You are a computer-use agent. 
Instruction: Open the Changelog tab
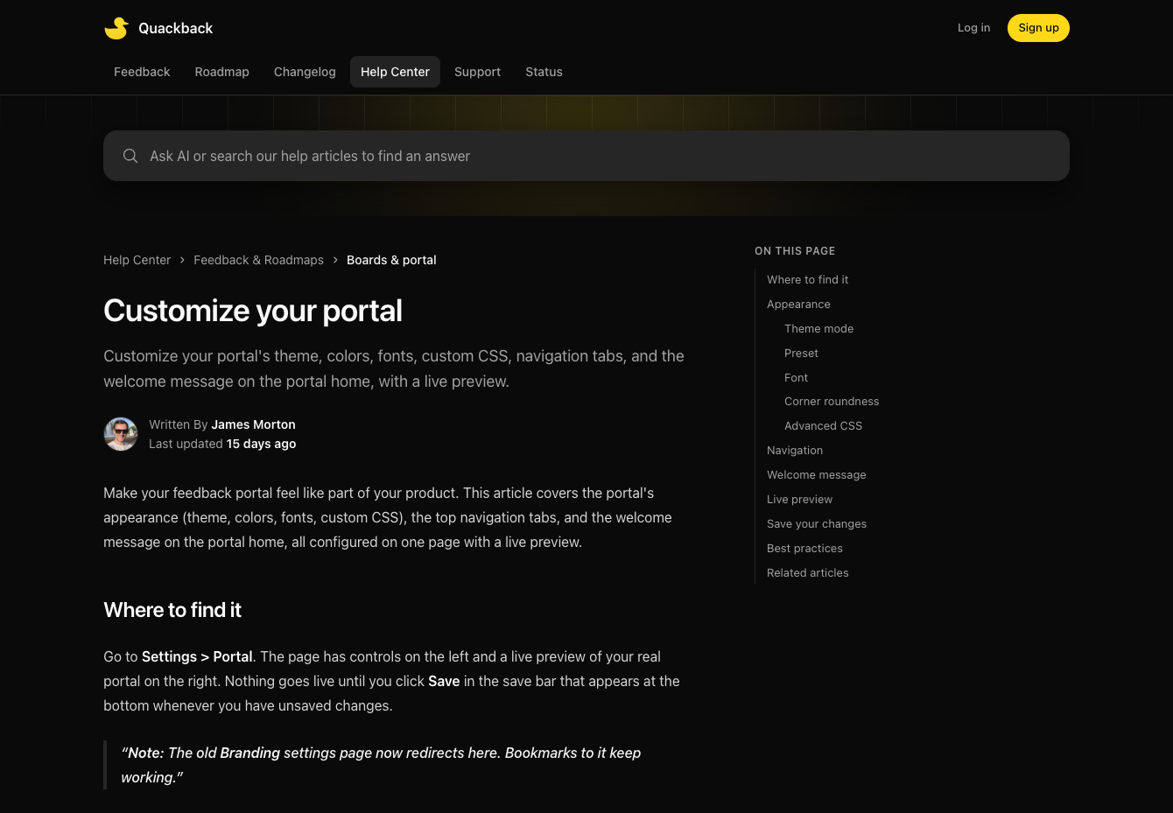coord(305,72)
